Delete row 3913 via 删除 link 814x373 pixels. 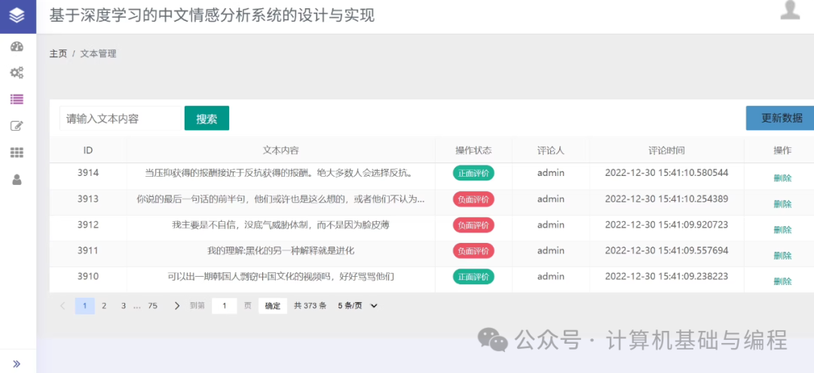782,204
